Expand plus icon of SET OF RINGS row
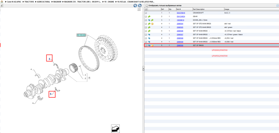The image size is (279, 133). [146, 46]
